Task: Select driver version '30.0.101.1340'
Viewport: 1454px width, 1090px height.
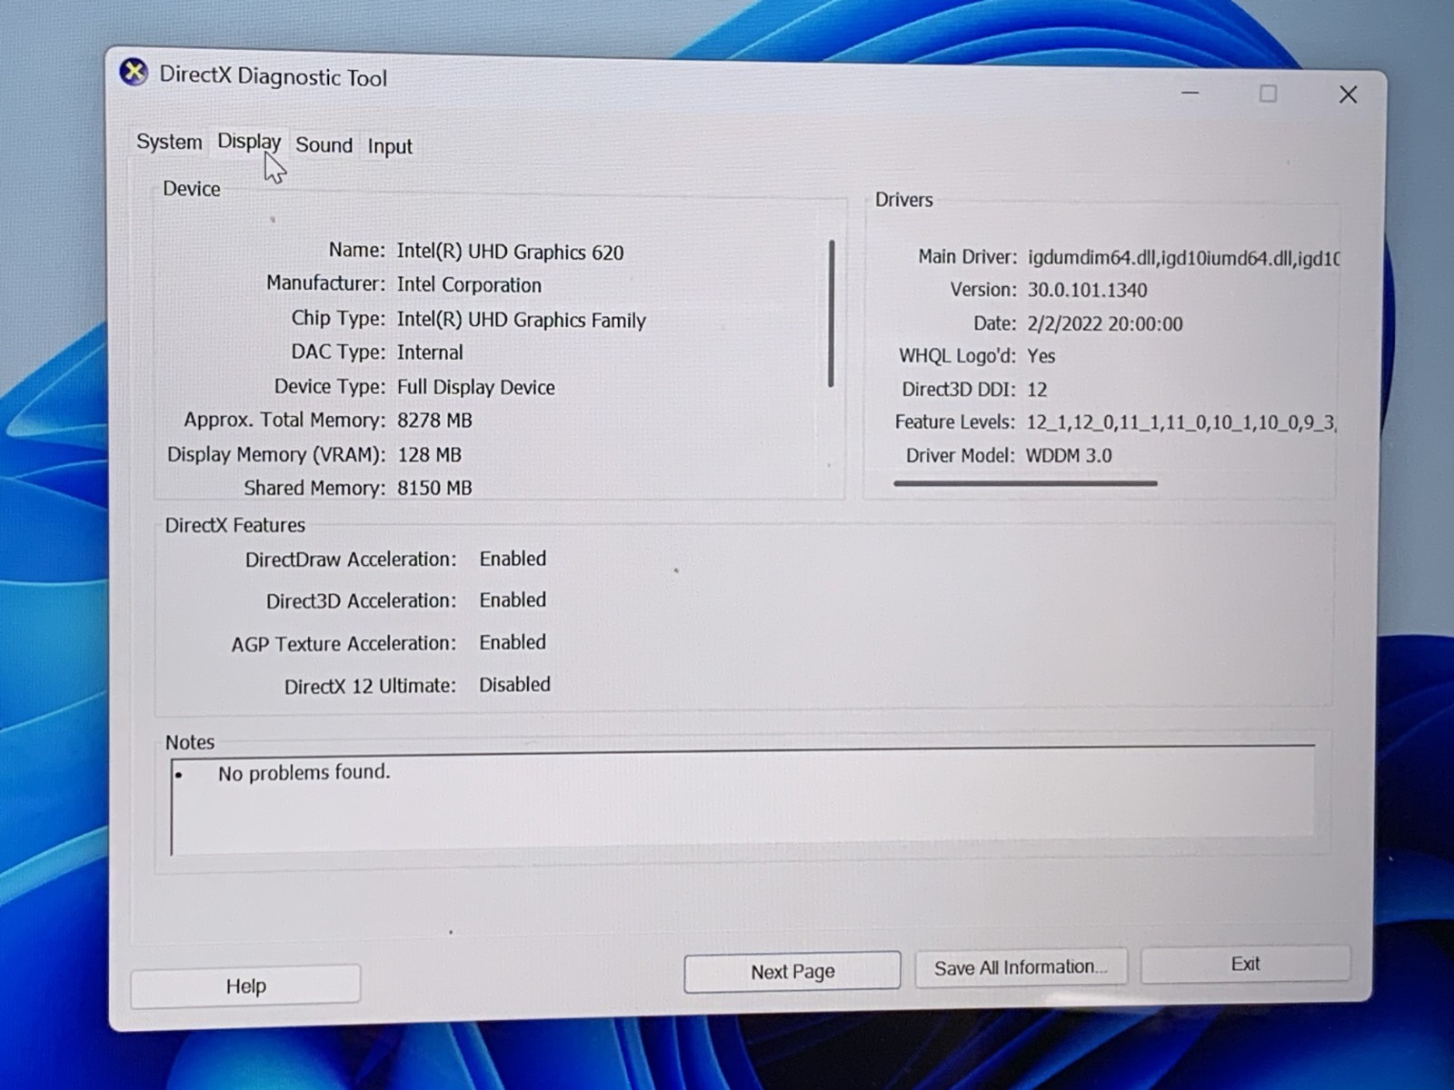Action: [1087, 290]
